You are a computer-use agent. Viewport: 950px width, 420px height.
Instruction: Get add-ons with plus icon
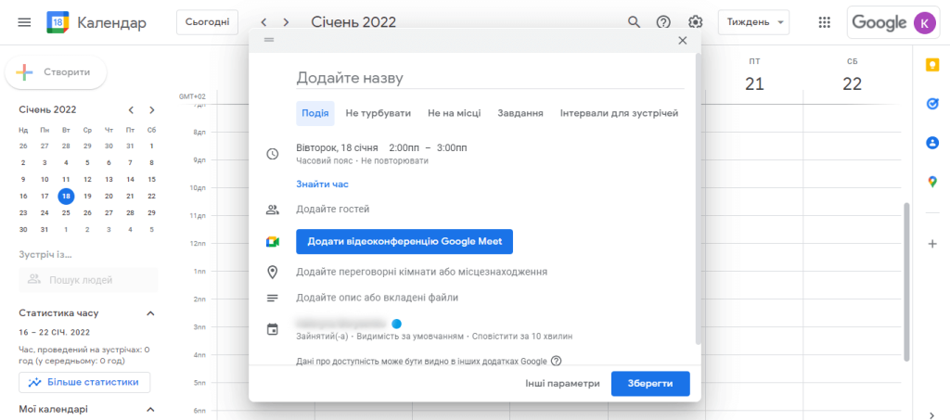click(932, 244)
